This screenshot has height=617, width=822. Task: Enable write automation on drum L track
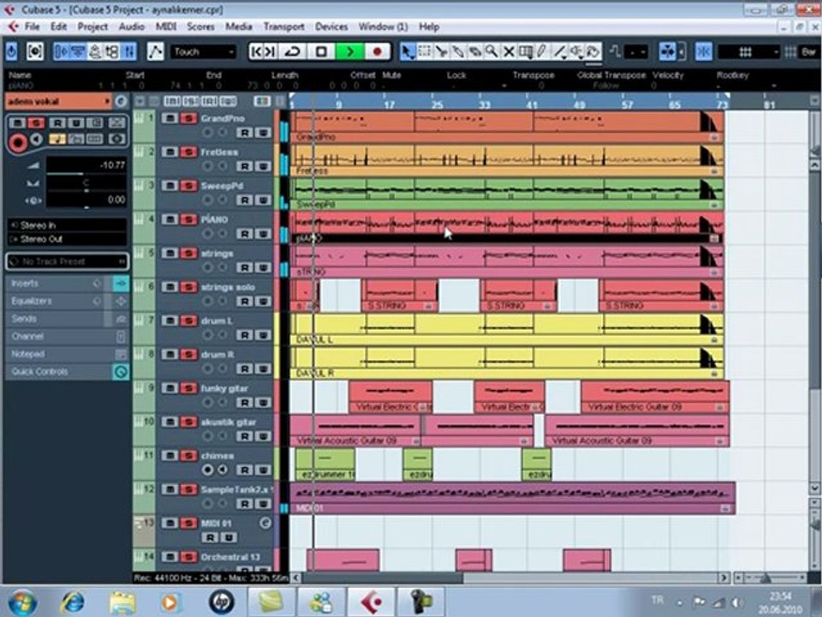click(x=263, y=335)
